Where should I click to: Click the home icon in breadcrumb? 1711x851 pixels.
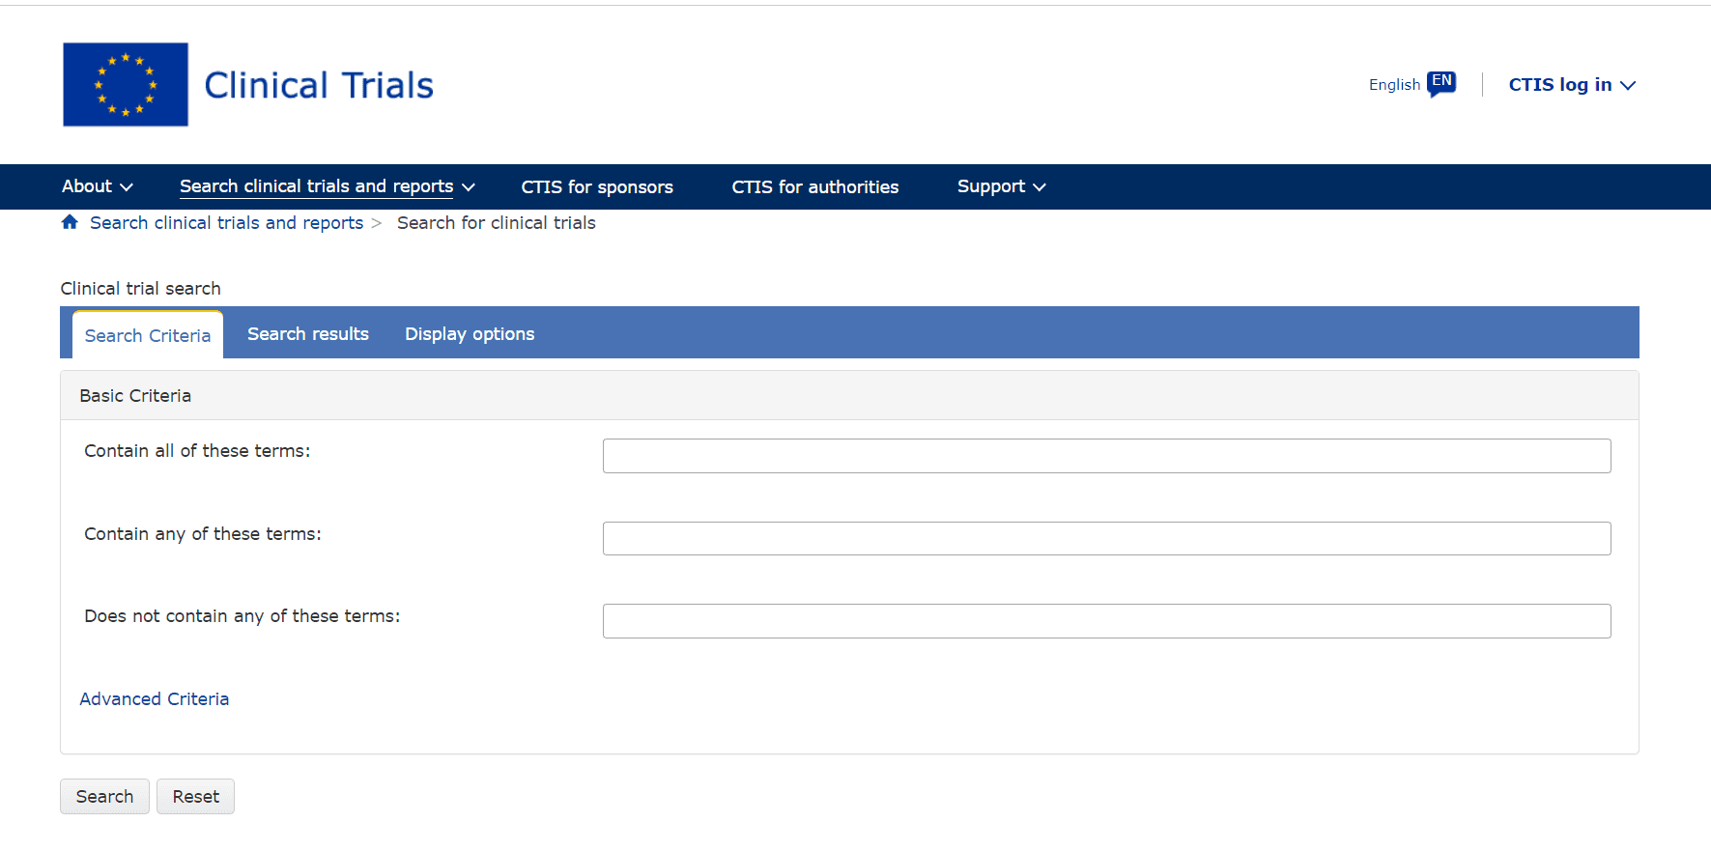coord(70,222)
